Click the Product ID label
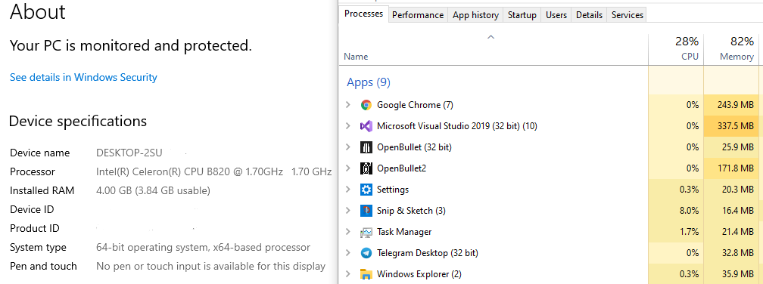The height and width of the screenshot is (284, 763). pyautogui.click(x=35, y=229)
